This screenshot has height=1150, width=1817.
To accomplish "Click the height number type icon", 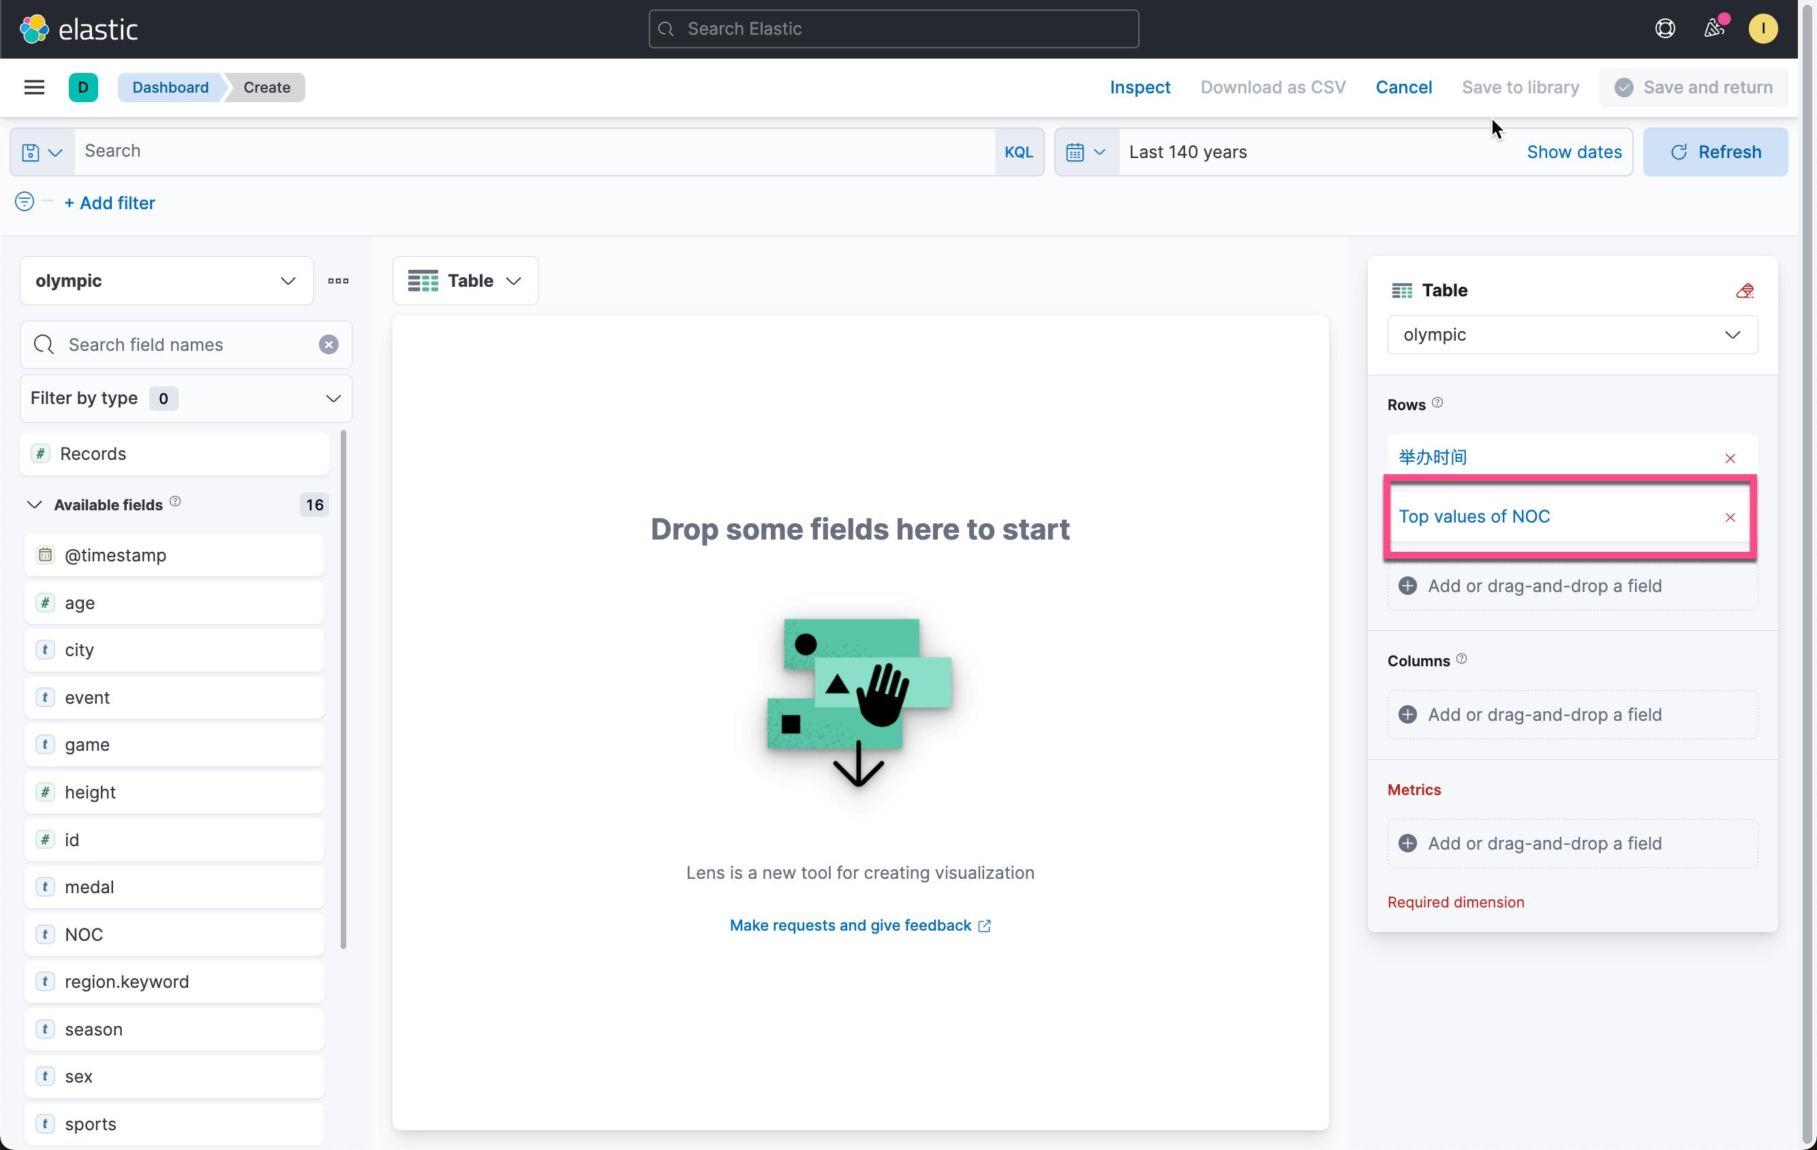I will [45, 792].
